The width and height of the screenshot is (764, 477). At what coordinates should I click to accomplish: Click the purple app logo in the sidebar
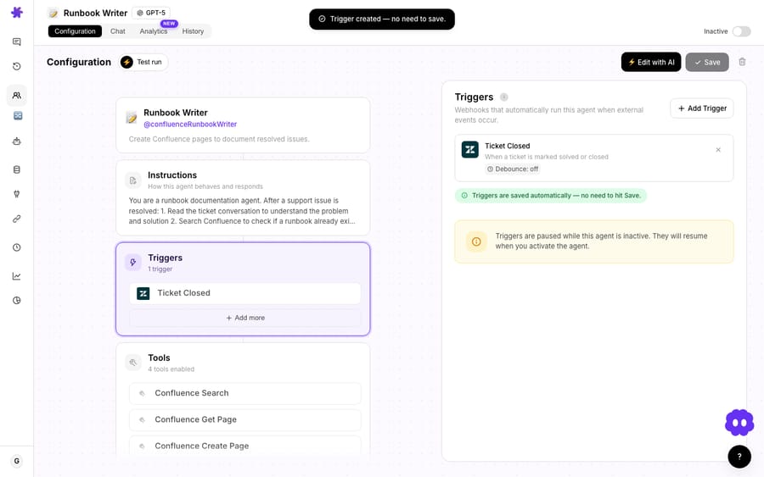17,12
